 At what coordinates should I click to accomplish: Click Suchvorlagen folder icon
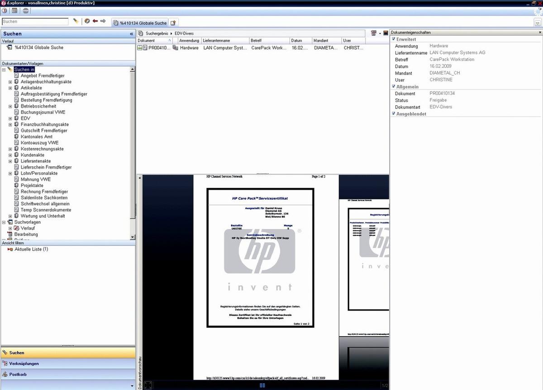pyautogui.click(x=10, y=222)
